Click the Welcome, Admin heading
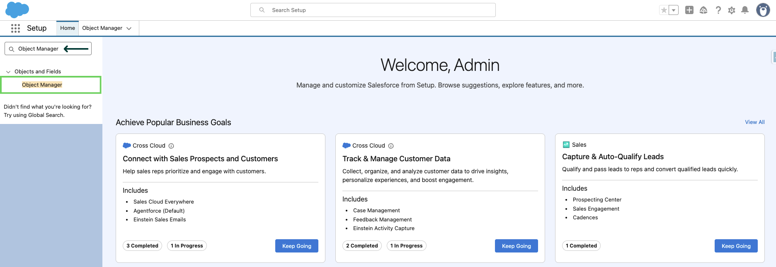 pos(440,65)
